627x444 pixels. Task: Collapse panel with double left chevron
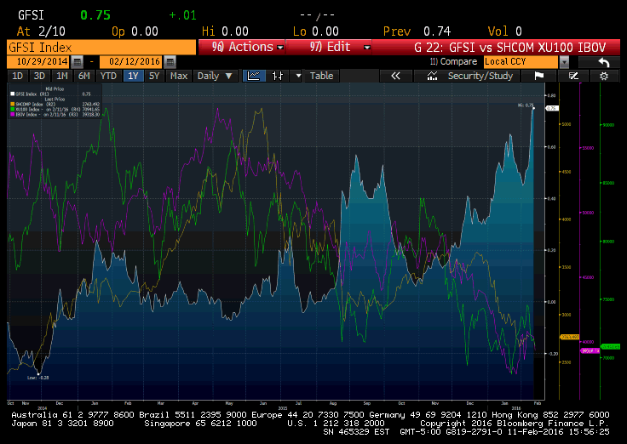[x=395, y=76]
